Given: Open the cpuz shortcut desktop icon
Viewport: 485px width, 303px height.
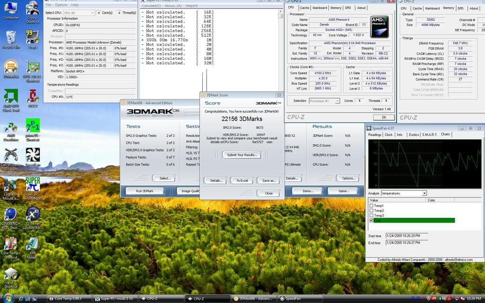Looking at the screenshot, I should (11, 277).
